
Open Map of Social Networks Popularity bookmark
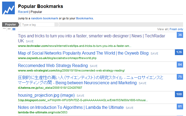tap(83, 53)
